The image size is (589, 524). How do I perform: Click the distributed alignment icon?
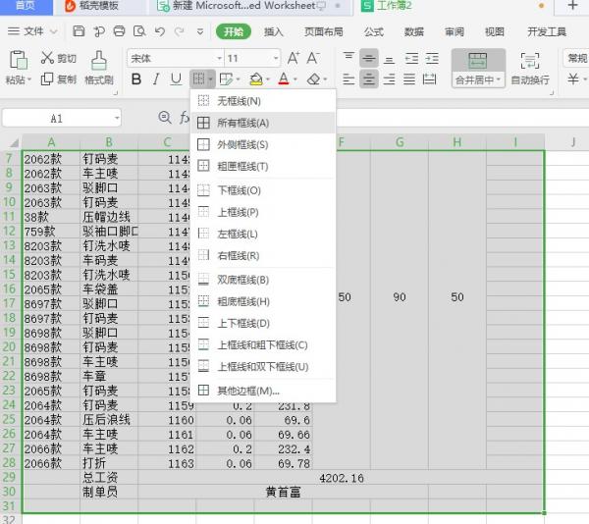coord(429,79)
